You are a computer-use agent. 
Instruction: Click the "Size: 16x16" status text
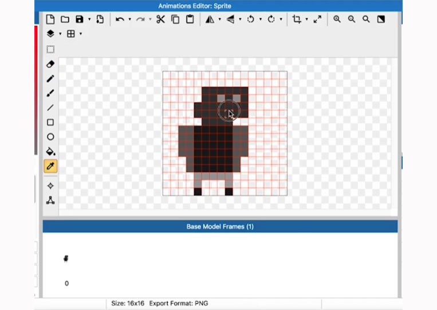[128, 303]
